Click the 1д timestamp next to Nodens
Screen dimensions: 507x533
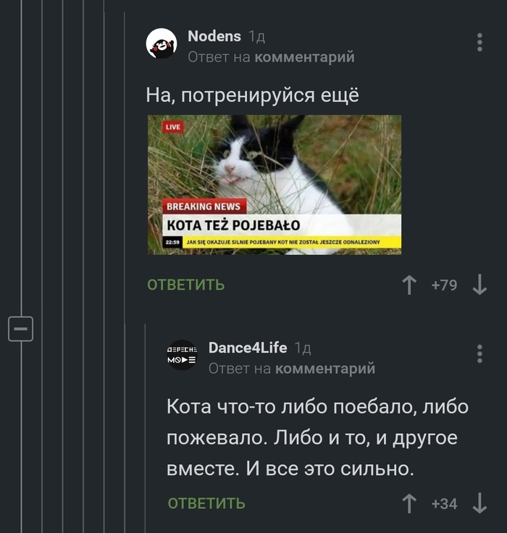(256, 36)
